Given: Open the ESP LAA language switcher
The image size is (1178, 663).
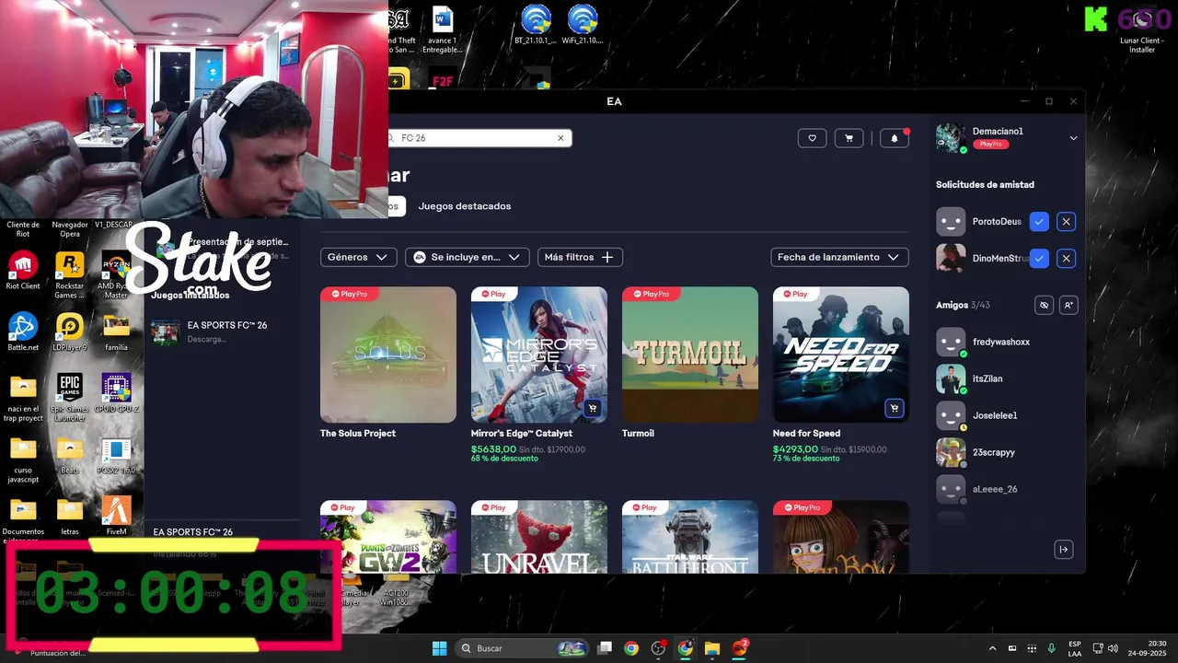Looking at the screenshot, I should click(x=1075, y=648).
